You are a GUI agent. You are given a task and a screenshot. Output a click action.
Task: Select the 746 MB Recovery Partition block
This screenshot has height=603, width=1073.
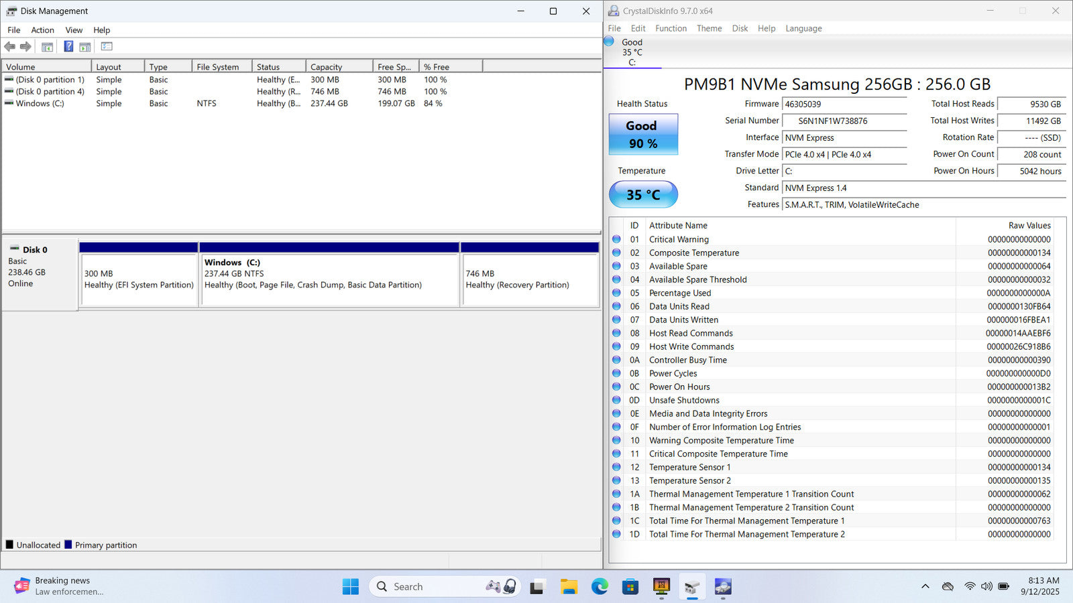pos(530,278)
